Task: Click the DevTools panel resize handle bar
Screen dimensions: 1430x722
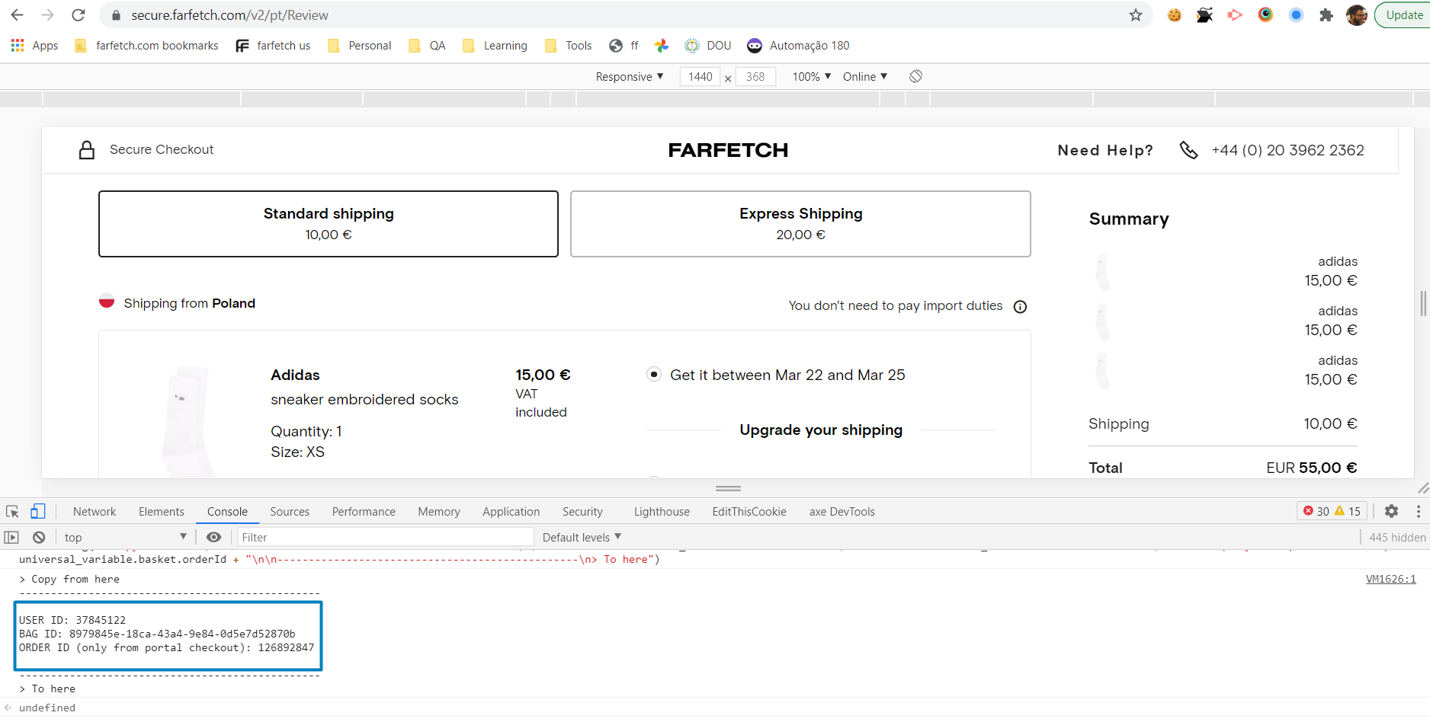Action: [728, 488]
